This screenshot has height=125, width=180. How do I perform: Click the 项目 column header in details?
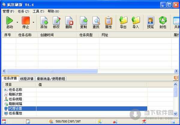[x=19, y=85]
